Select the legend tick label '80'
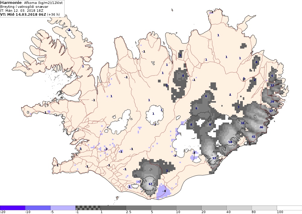 (x=254, y=212)
